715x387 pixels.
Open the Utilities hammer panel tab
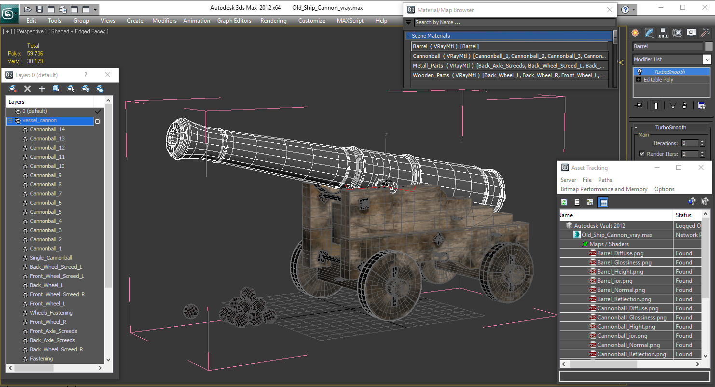click(x=705, y=33)
